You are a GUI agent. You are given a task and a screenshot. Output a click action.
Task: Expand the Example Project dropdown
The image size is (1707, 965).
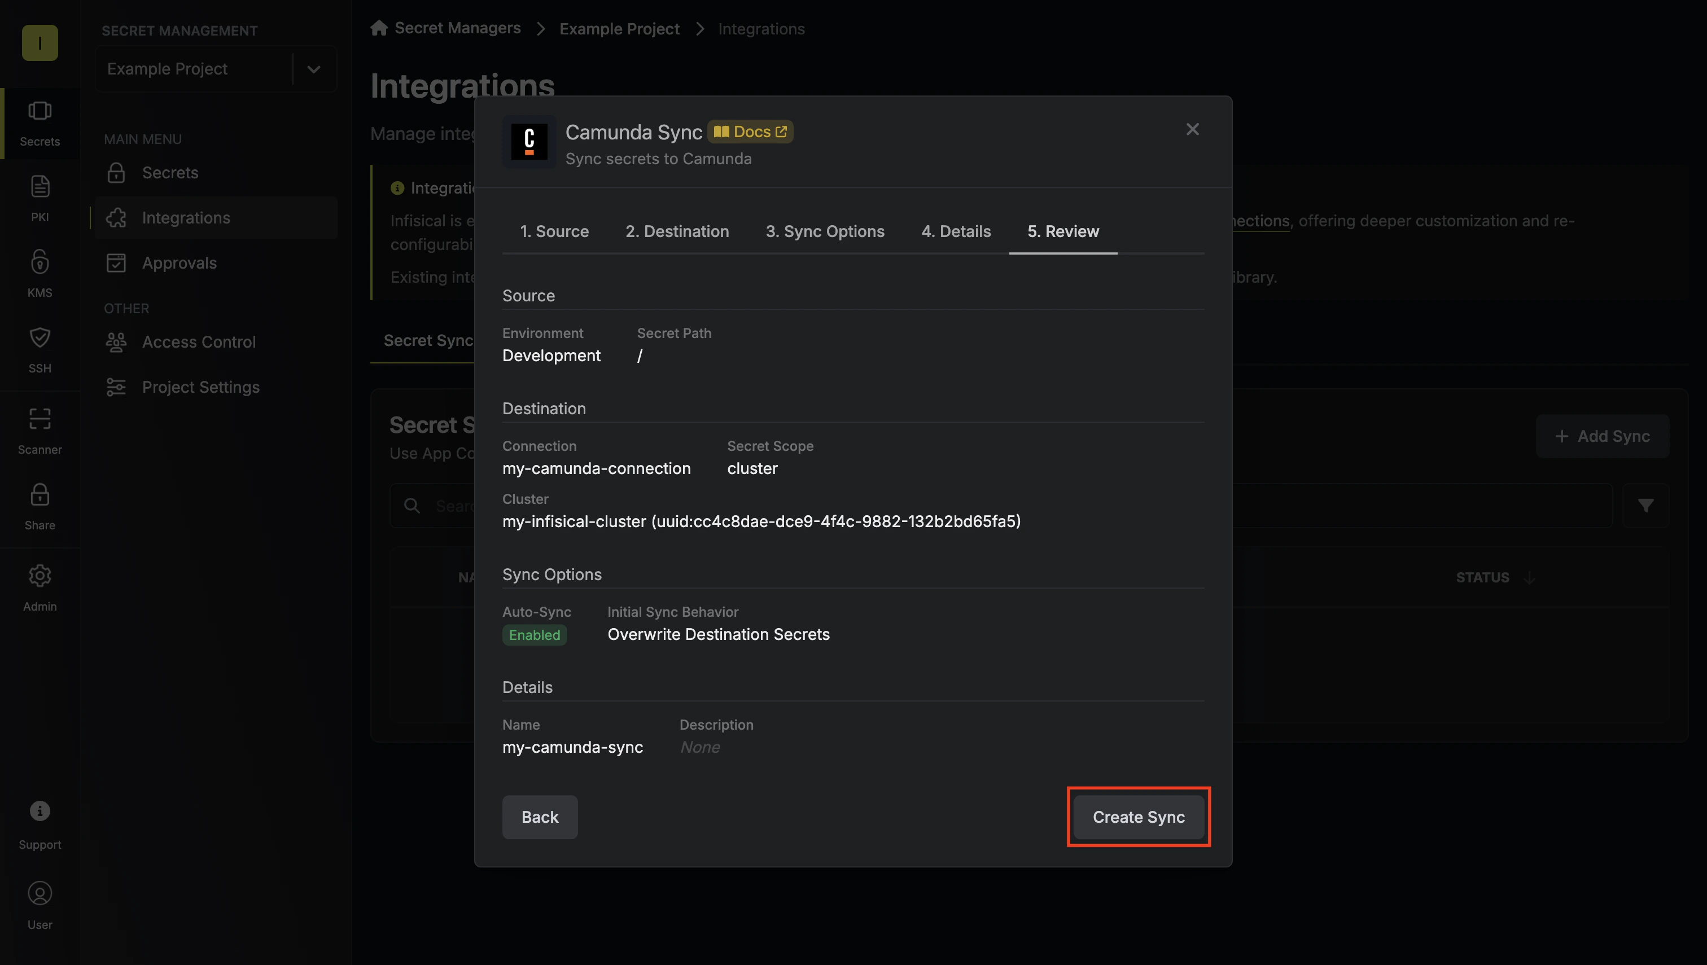313,69
